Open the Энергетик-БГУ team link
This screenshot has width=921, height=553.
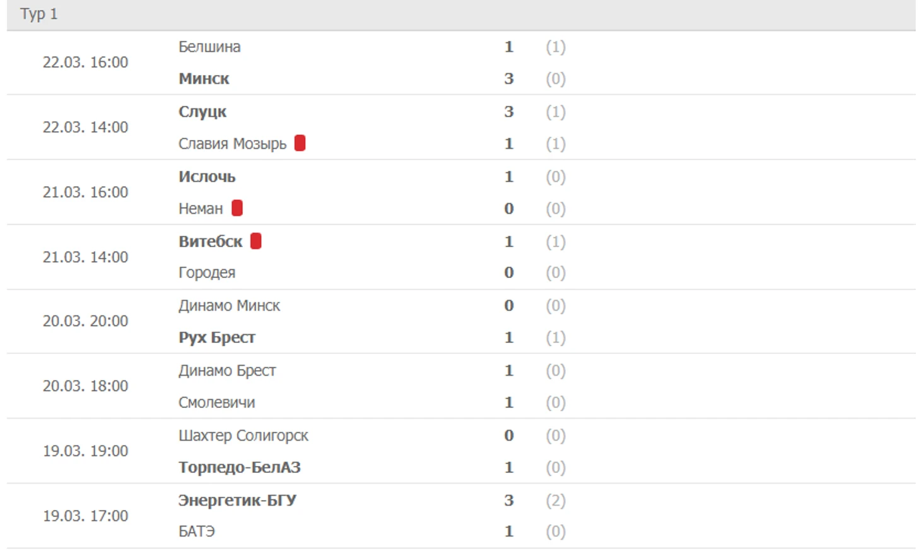tap(237, 500)
